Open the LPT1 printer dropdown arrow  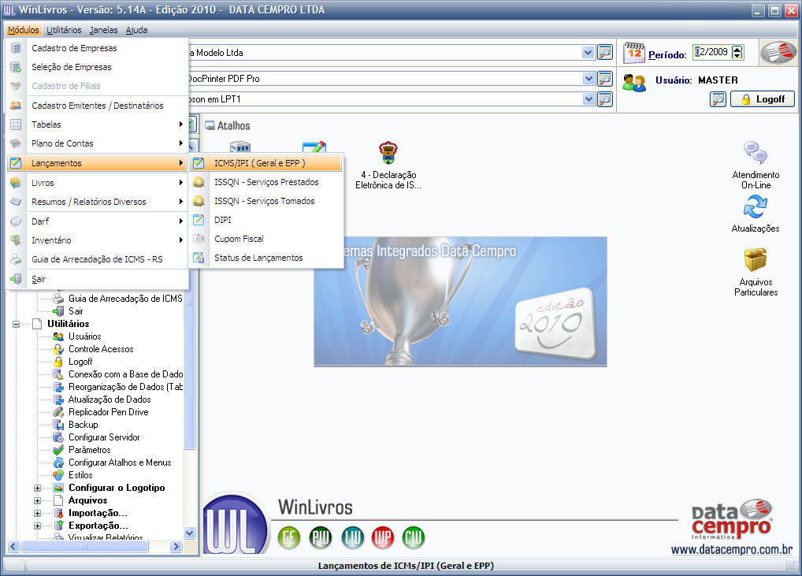click(x=589, y=99)
